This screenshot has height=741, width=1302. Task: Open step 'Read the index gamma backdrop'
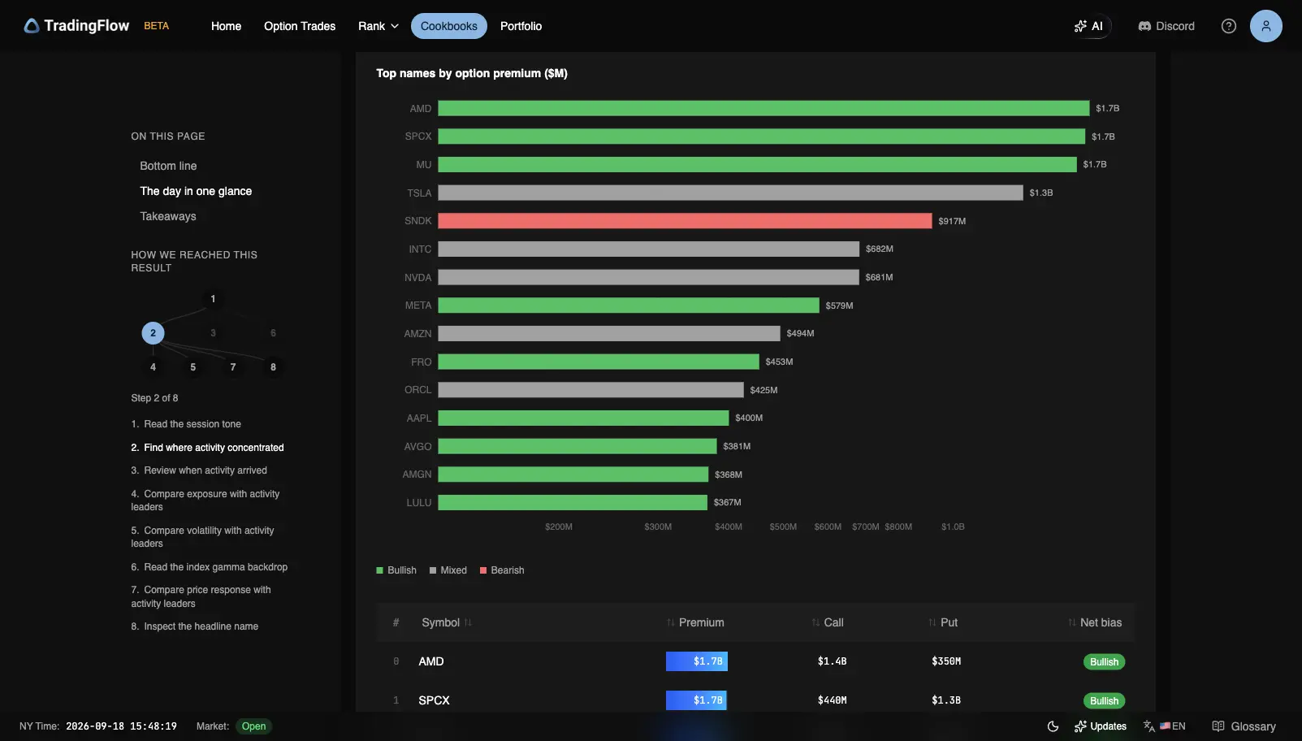pyautogui.click(x=210, y=567)
